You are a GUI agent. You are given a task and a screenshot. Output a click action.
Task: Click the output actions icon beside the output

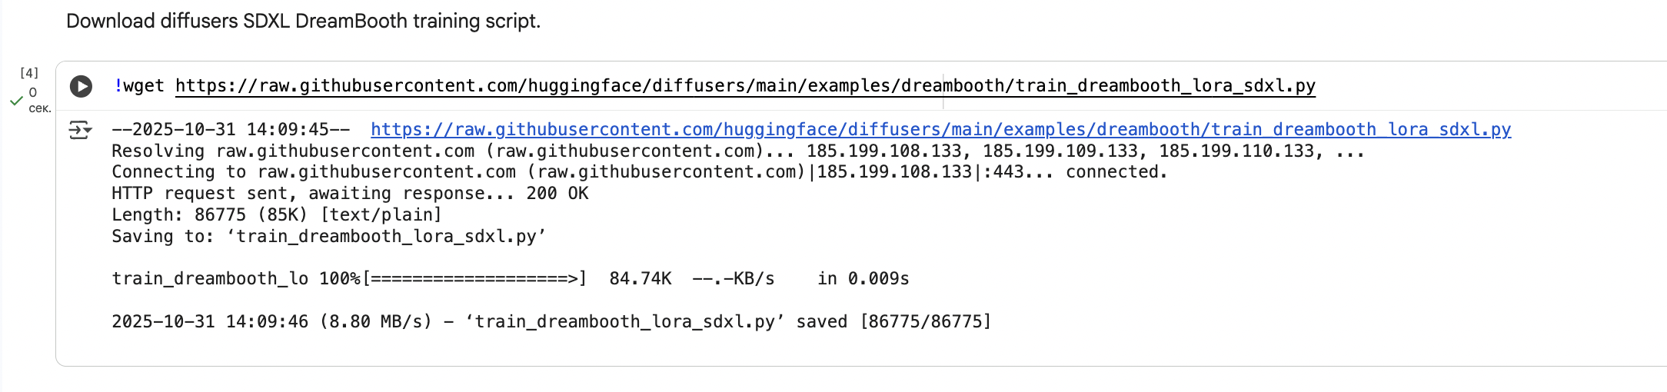(80, 130)
